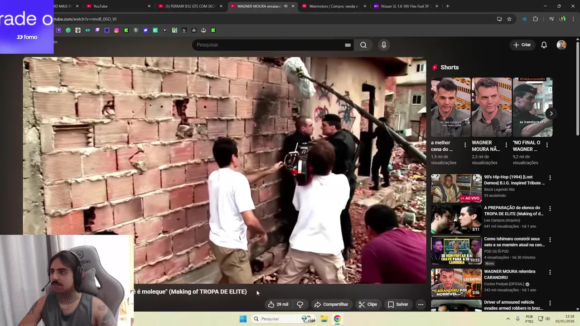Switch to Chrome in the taskbar
The height and width of the screenshot is (326, 580).
[x=337, y=319]
